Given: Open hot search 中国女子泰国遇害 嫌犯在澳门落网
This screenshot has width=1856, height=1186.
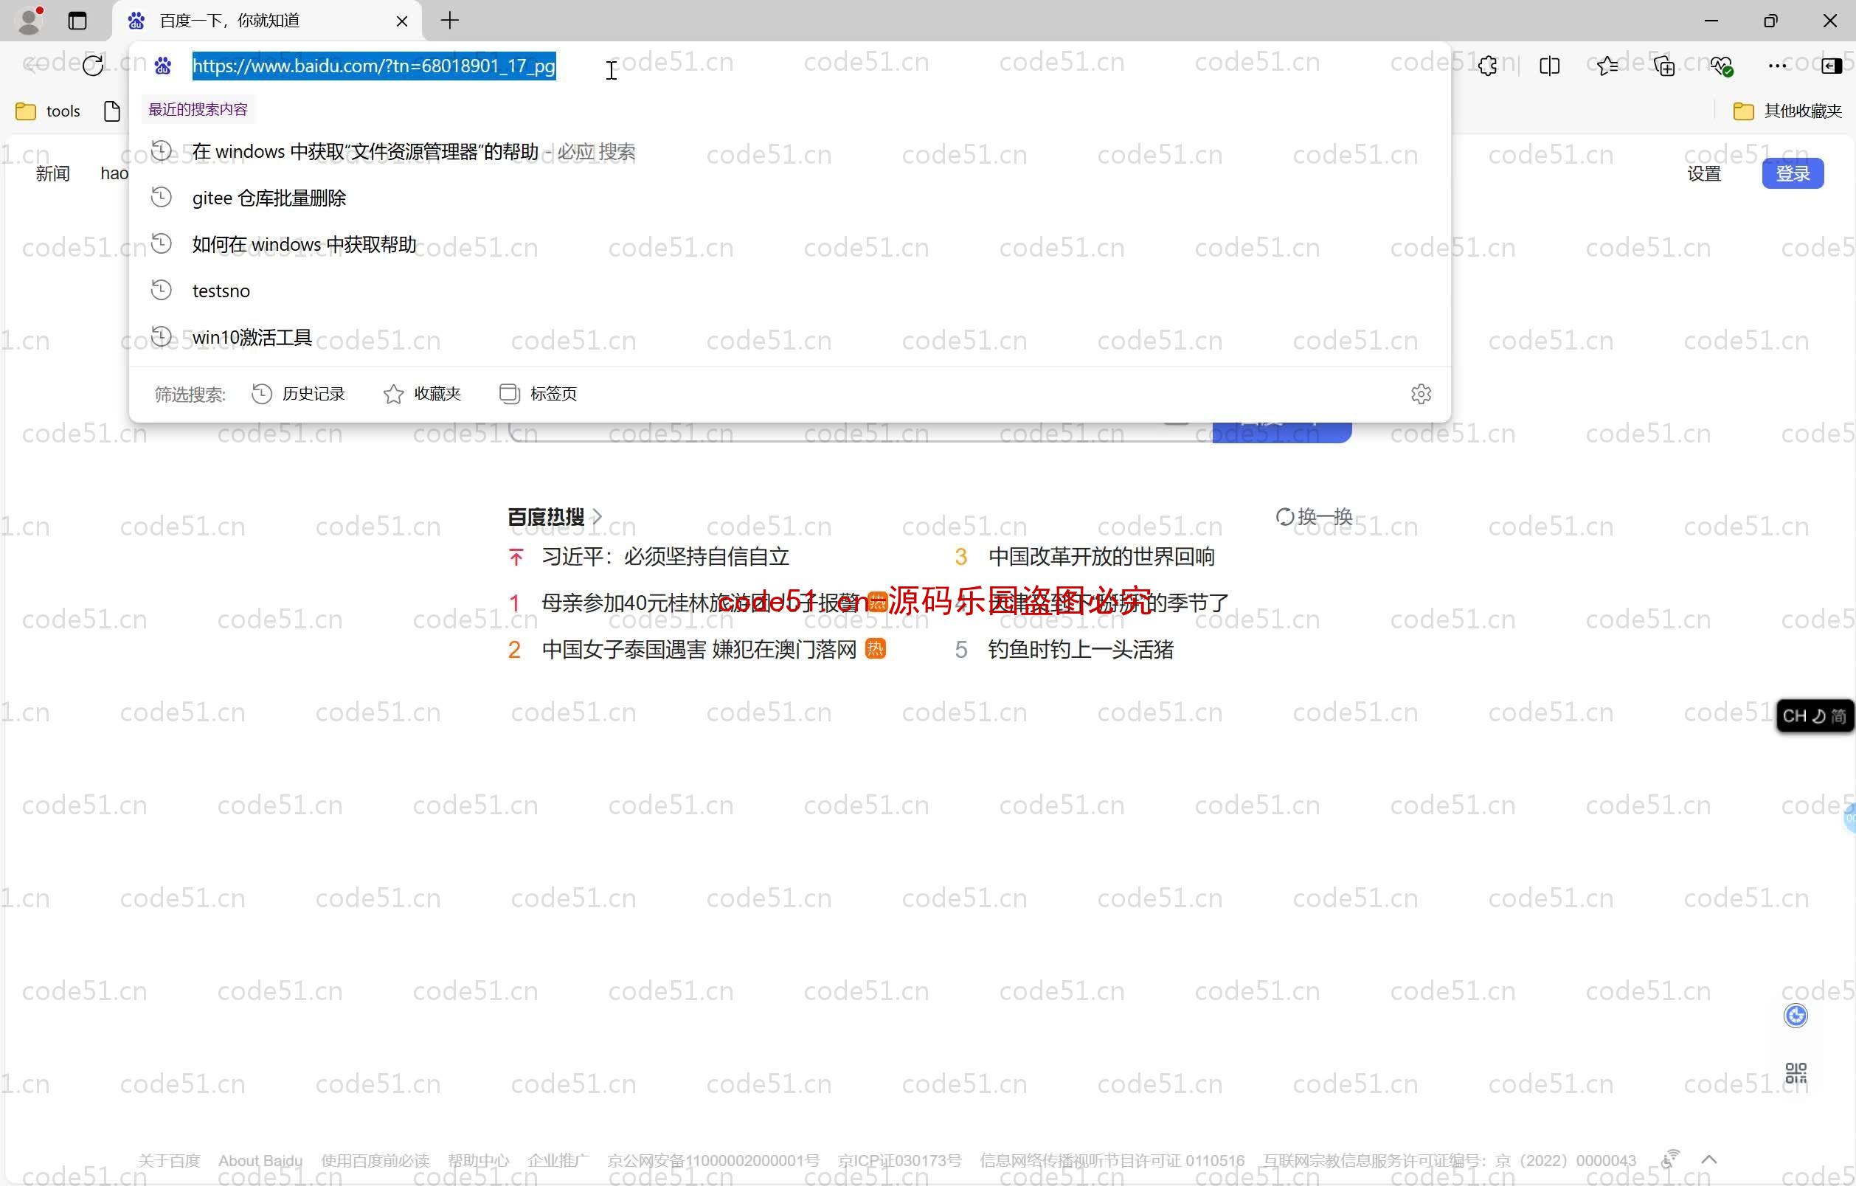Looking at the screenshot, I should tap(699, 650).
